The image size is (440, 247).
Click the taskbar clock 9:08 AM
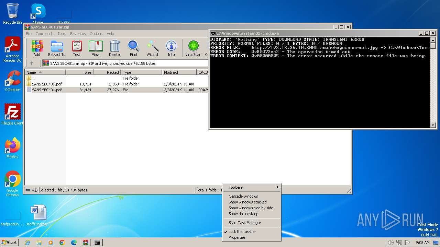[x=422, y=243]
